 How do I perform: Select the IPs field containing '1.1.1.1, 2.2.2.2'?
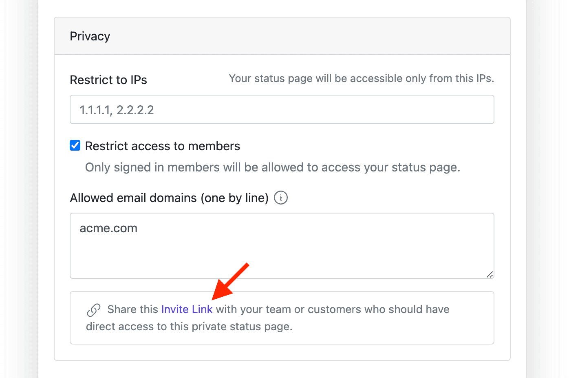282,109
